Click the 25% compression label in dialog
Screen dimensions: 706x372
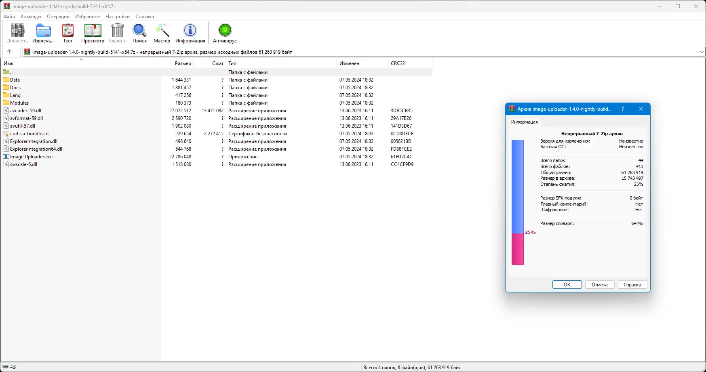(530, 232)
